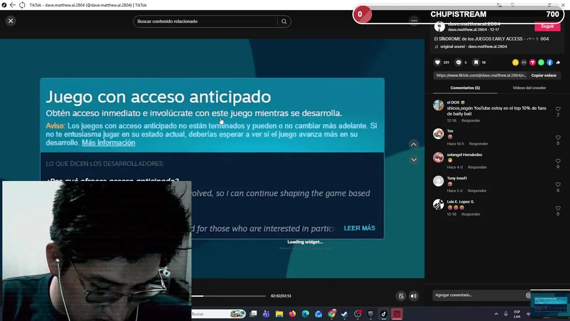570x321 pixels.
Task: Focus the 'Buscar contenido relacionado' search field
Action: [x=205, y=21]
